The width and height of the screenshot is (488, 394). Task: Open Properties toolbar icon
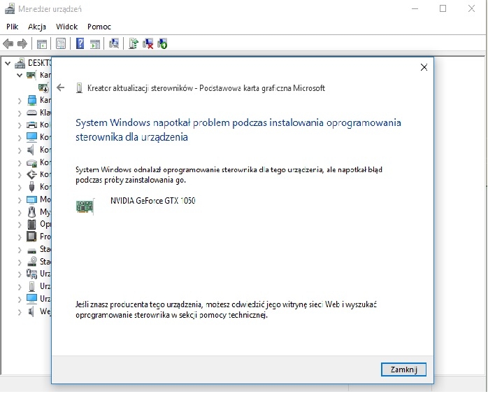coord(61,43)
